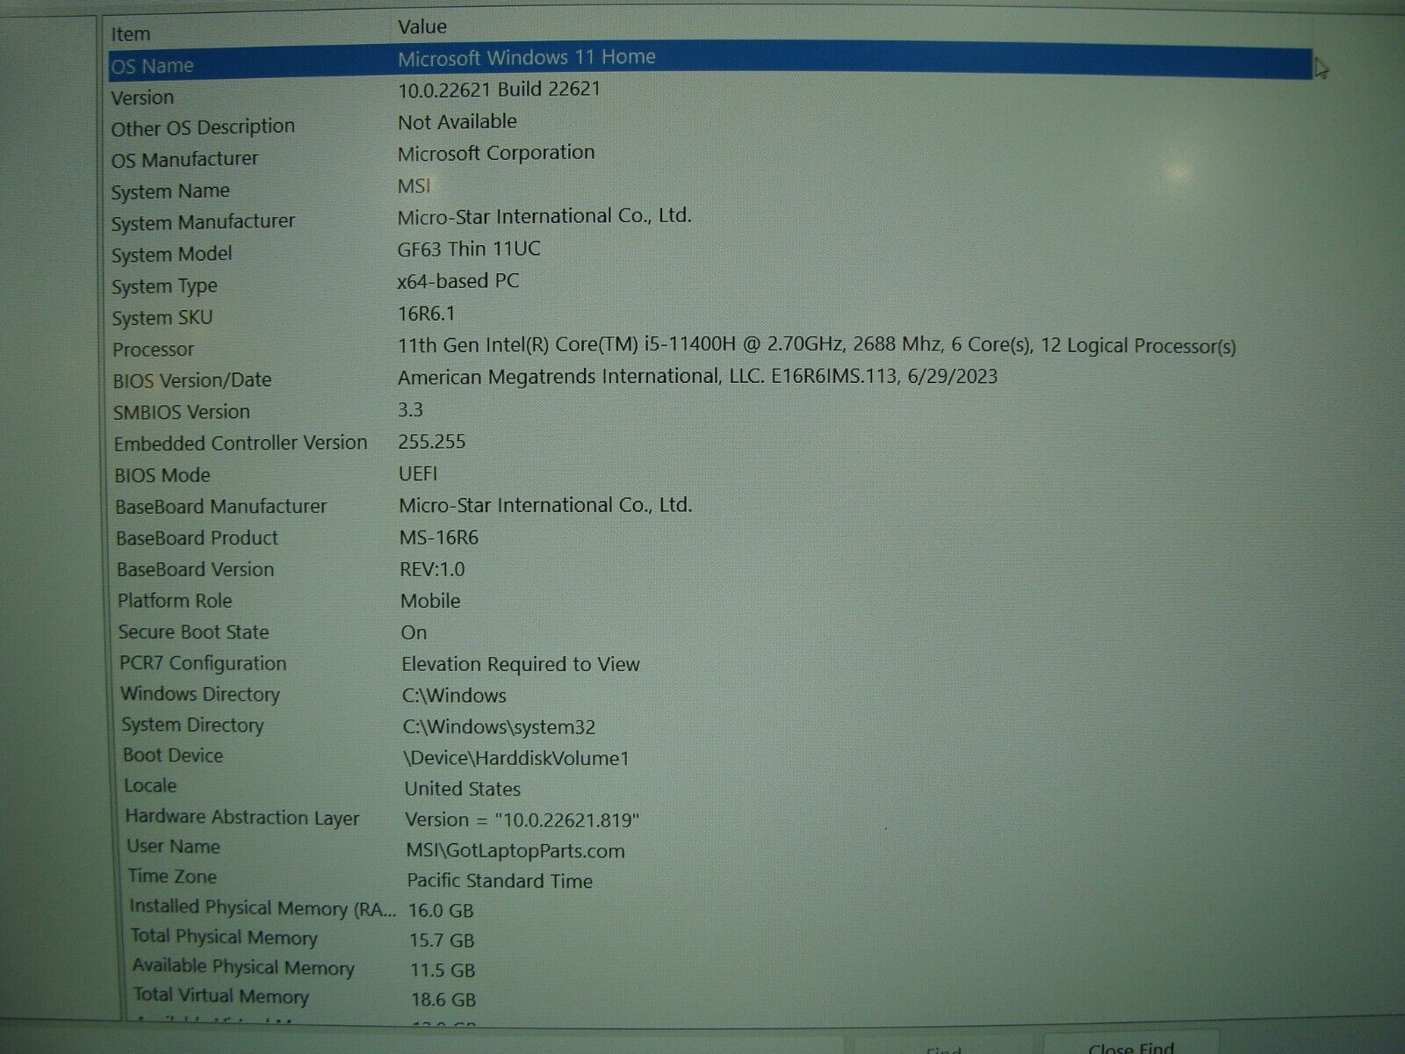Image resolution: width=1405 pixels, height=1054 pixels.
Task: Click the 16R6.1 SKU value
Action: click(x=427, y=314)
